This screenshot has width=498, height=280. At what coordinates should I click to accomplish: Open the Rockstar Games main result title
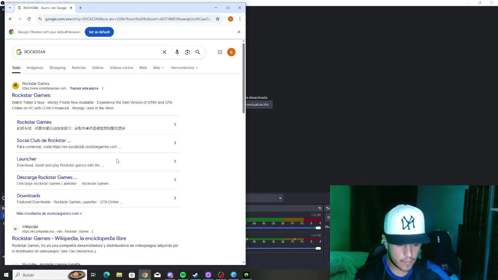click(31, 95)
